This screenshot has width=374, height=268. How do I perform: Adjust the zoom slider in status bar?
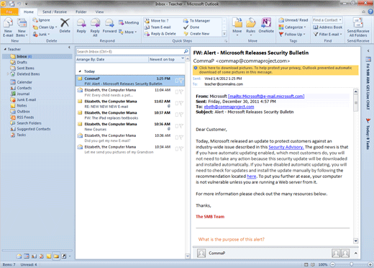pyautogui.click(x=351, y=264)
